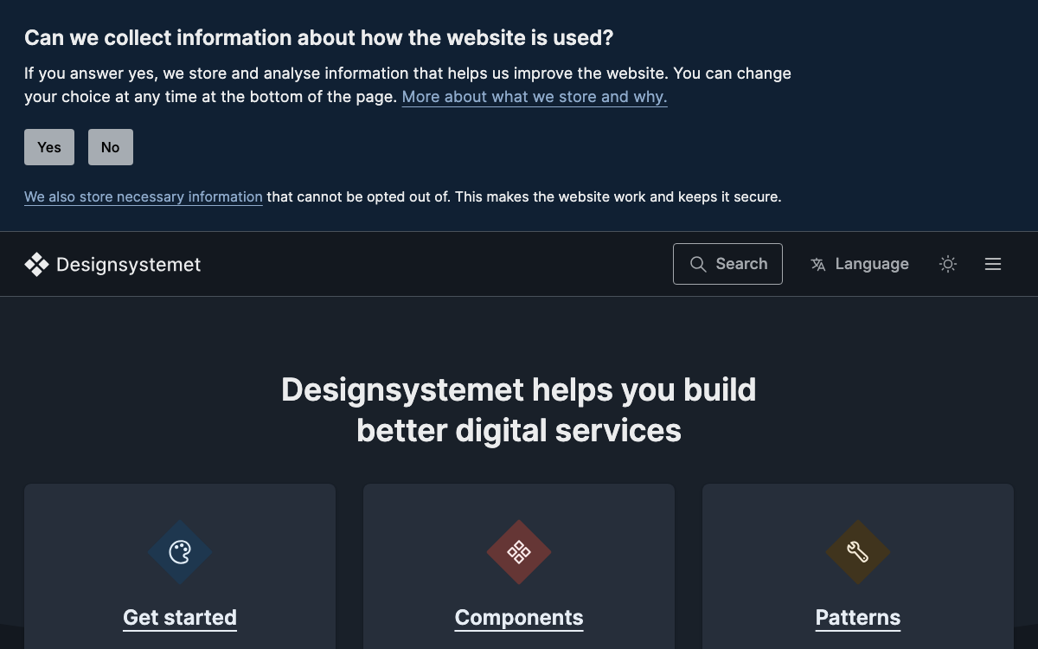This screenshot has width=1038, height=649.
Task: Click the Designsystemet diamond logo icon
Action: click(36, 264)
